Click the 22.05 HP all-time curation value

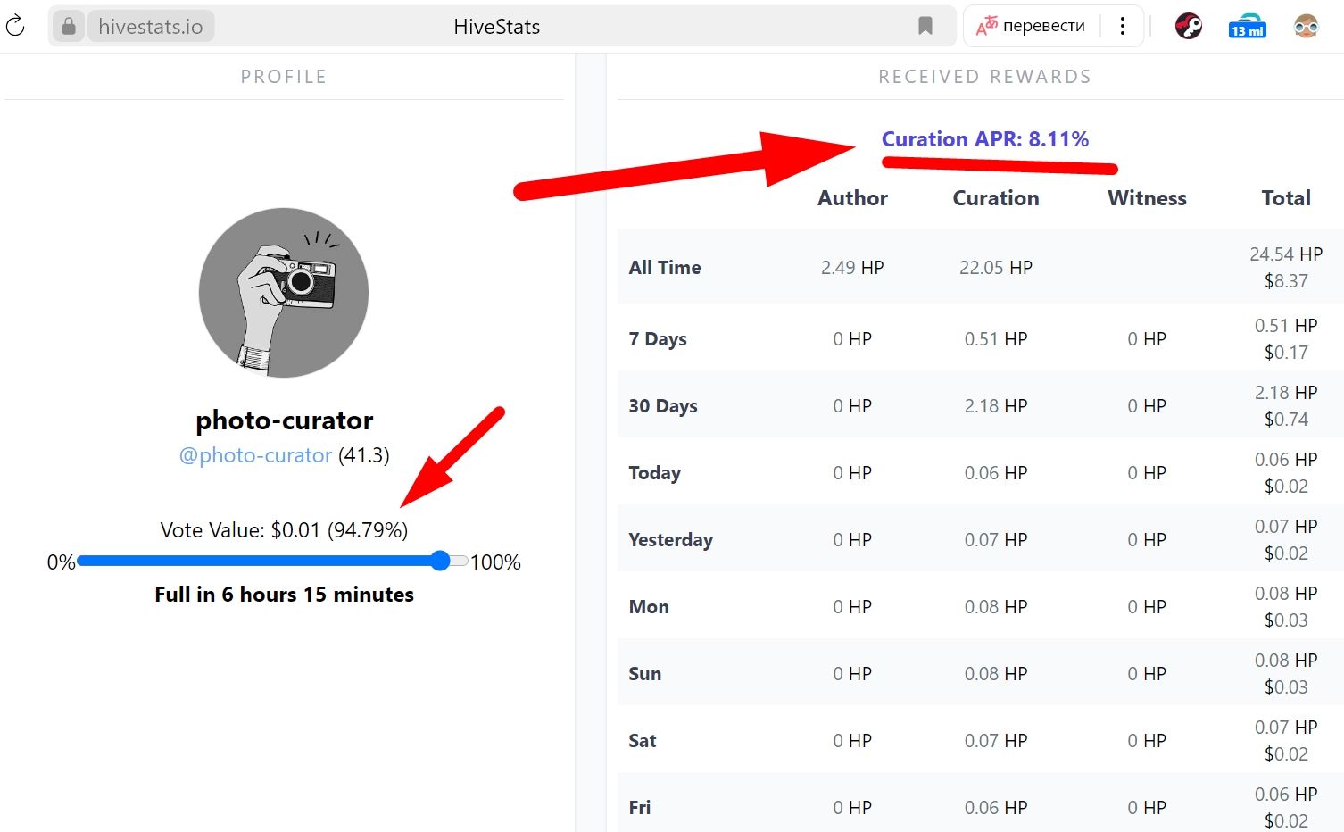pyautogui.click(x=996, y=268)
